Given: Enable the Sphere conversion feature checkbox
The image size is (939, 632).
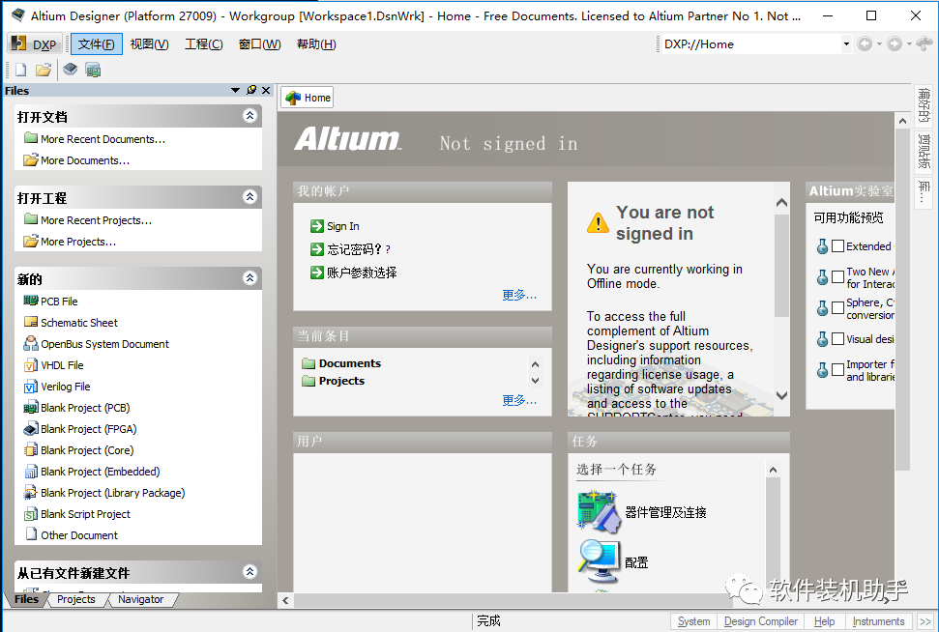Looking at the screenshot, I should (837, 308).
